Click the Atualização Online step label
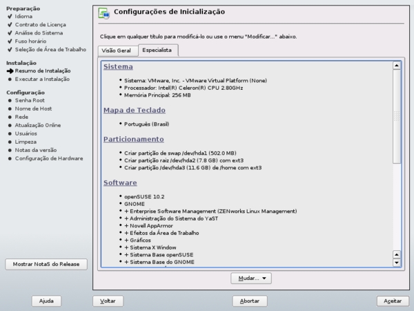Image resolution: width=414 pixels, height=311 pixels. [38, 125]
